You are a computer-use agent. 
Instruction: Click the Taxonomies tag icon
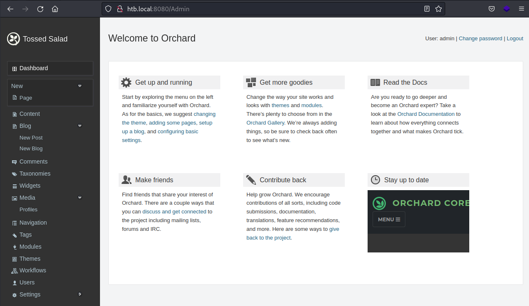[x=15, y=174]
